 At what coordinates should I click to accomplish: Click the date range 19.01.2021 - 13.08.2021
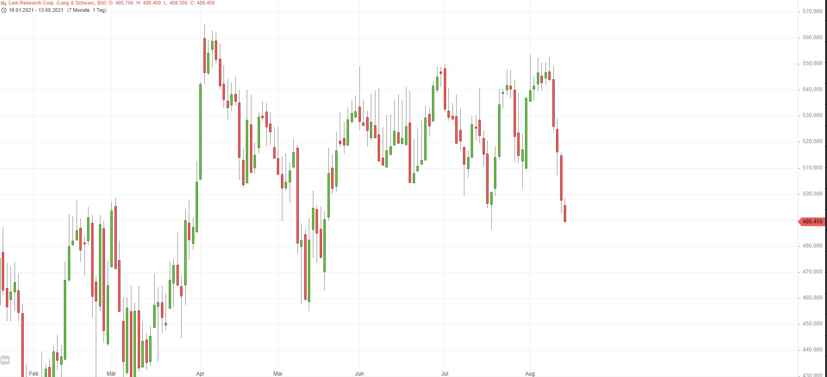36,10
